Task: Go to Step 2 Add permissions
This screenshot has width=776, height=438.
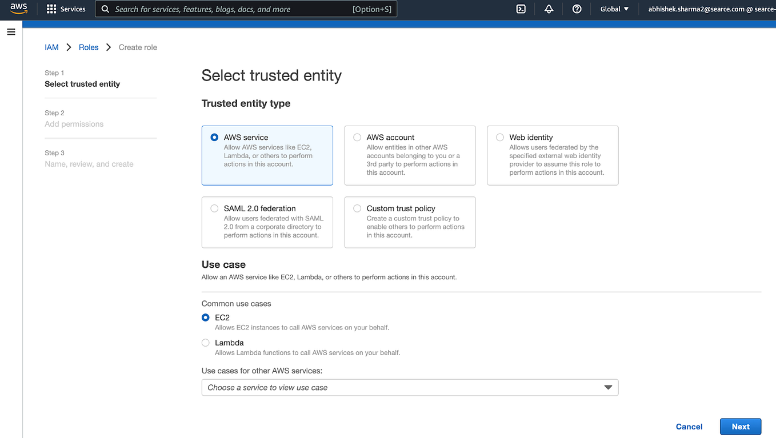Action: [74, 124]
